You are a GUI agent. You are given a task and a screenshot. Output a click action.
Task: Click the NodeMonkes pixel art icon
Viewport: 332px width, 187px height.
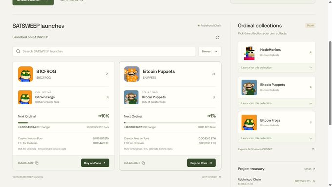249,53
